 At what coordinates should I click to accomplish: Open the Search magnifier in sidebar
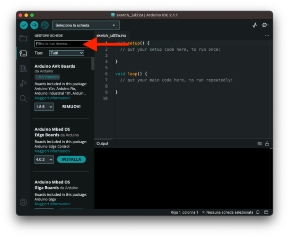click(x=23, y=99)
